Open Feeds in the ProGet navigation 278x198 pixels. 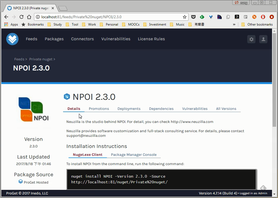point(32,39)
